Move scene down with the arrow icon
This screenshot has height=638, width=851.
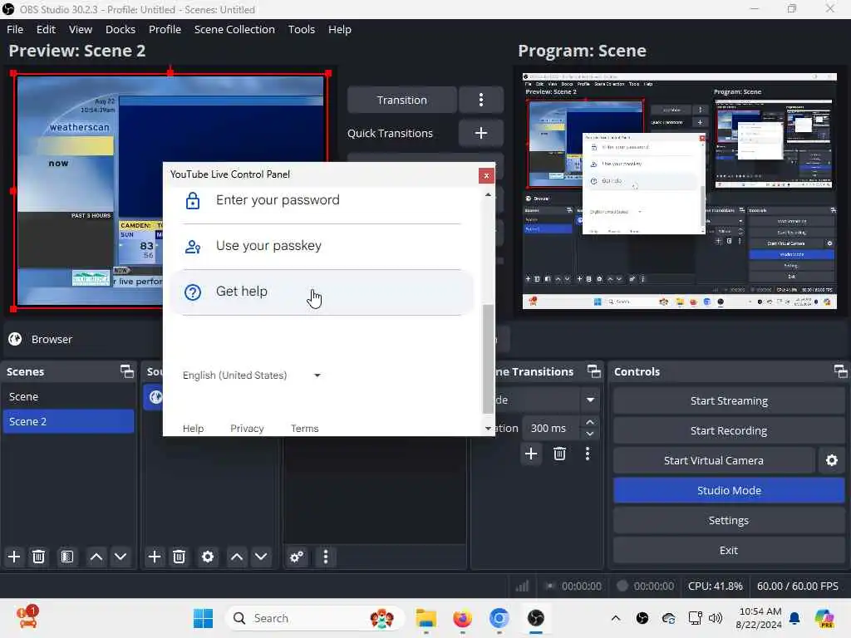121,557
